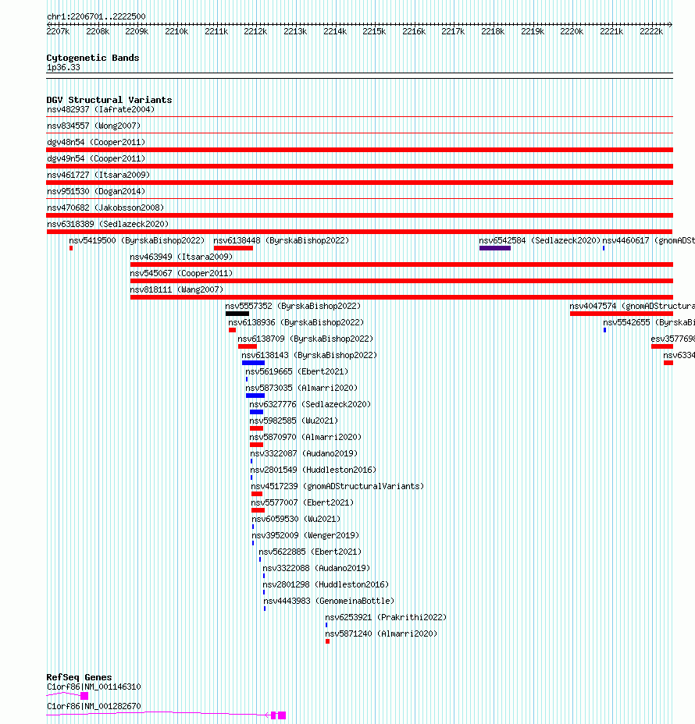The width and height of the screenshot is (695, 724).
Task: Click the magenta exon of NM_001146310
Action: [84, 696]
